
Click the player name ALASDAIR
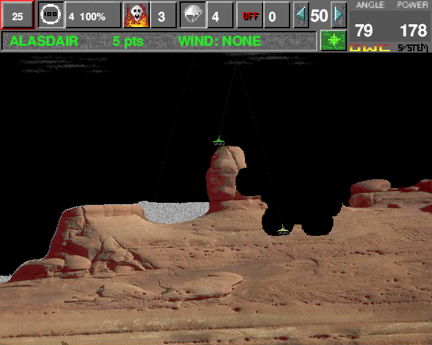pos(44,41)
